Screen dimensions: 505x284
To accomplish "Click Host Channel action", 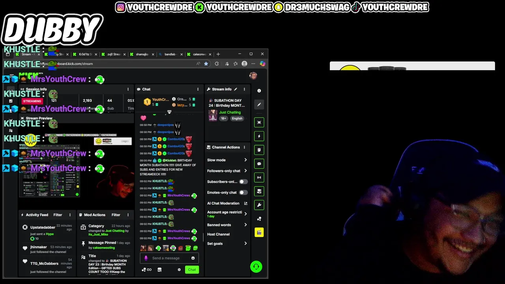I will (x=218, y=234).
